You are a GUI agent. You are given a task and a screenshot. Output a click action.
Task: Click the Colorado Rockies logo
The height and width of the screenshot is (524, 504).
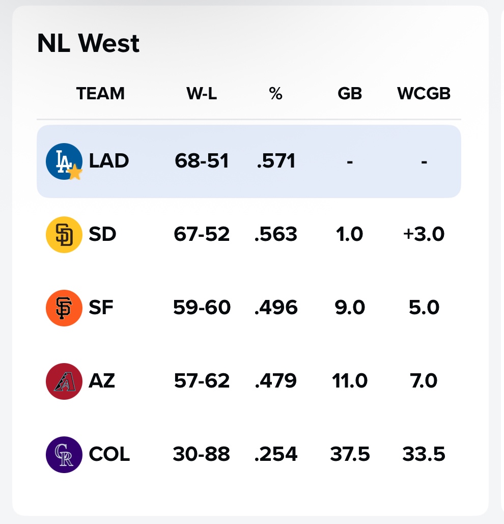coord(64,454)
